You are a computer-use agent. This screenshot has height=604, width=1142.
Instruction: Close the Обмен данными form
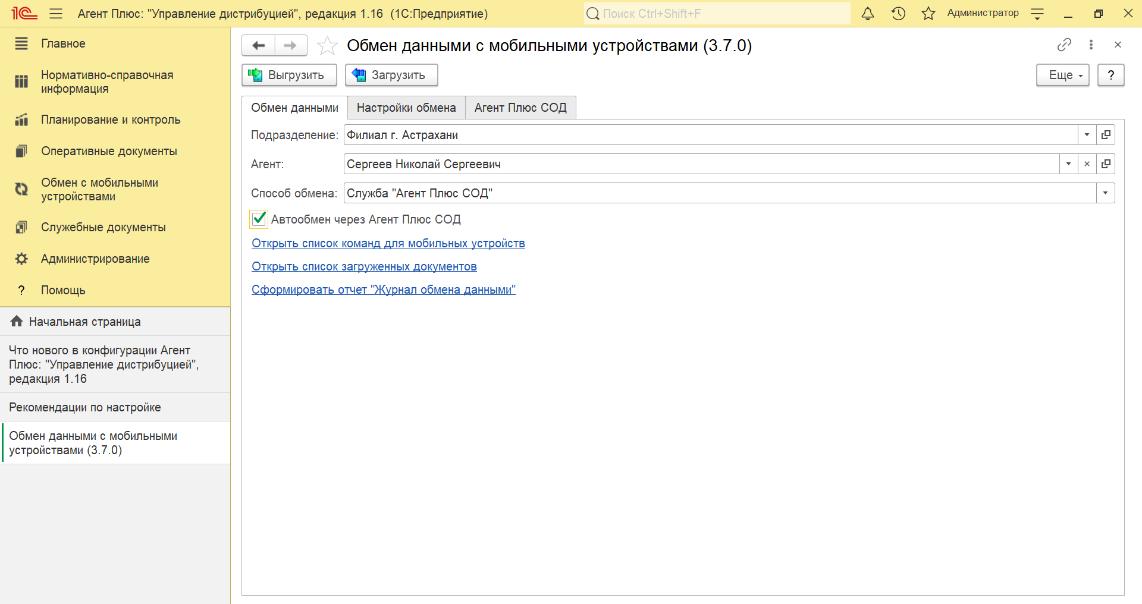pyautogui.click(x=1118, y=45)
